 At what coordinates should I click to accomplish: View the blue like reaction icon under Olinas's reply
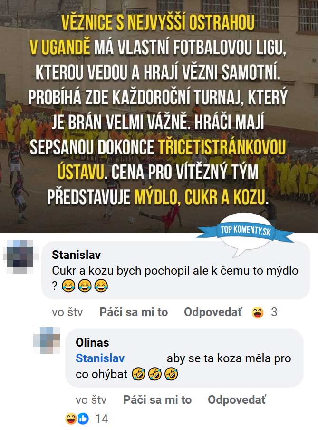[x=83, y=419]
